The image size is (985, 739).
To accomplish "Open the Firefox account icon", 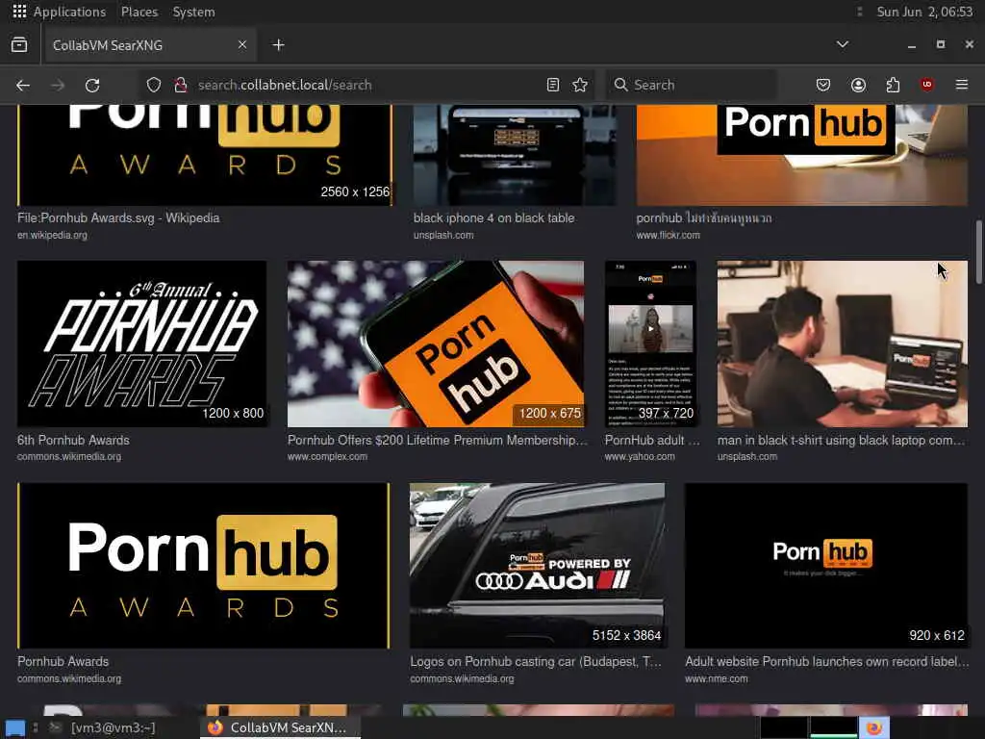I will click(858, 85).
